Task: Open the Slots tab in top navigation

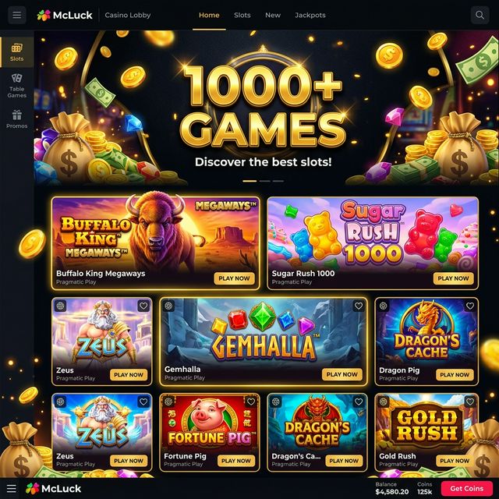Action: [x=242, y=15]
